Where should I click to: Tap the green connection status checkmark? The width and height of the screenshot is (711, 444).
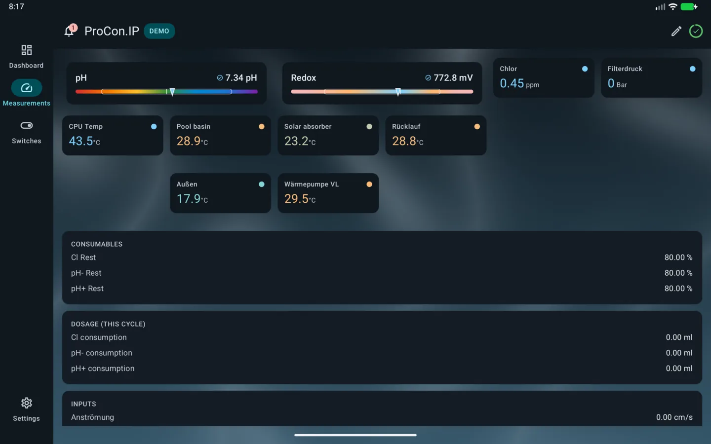696,31
